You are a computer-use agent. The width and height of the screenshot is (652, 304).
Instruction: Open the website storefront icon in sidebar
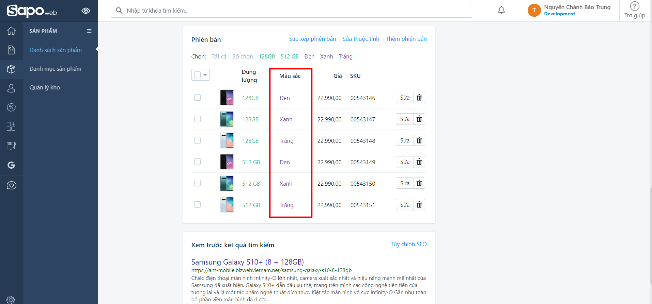11,146
